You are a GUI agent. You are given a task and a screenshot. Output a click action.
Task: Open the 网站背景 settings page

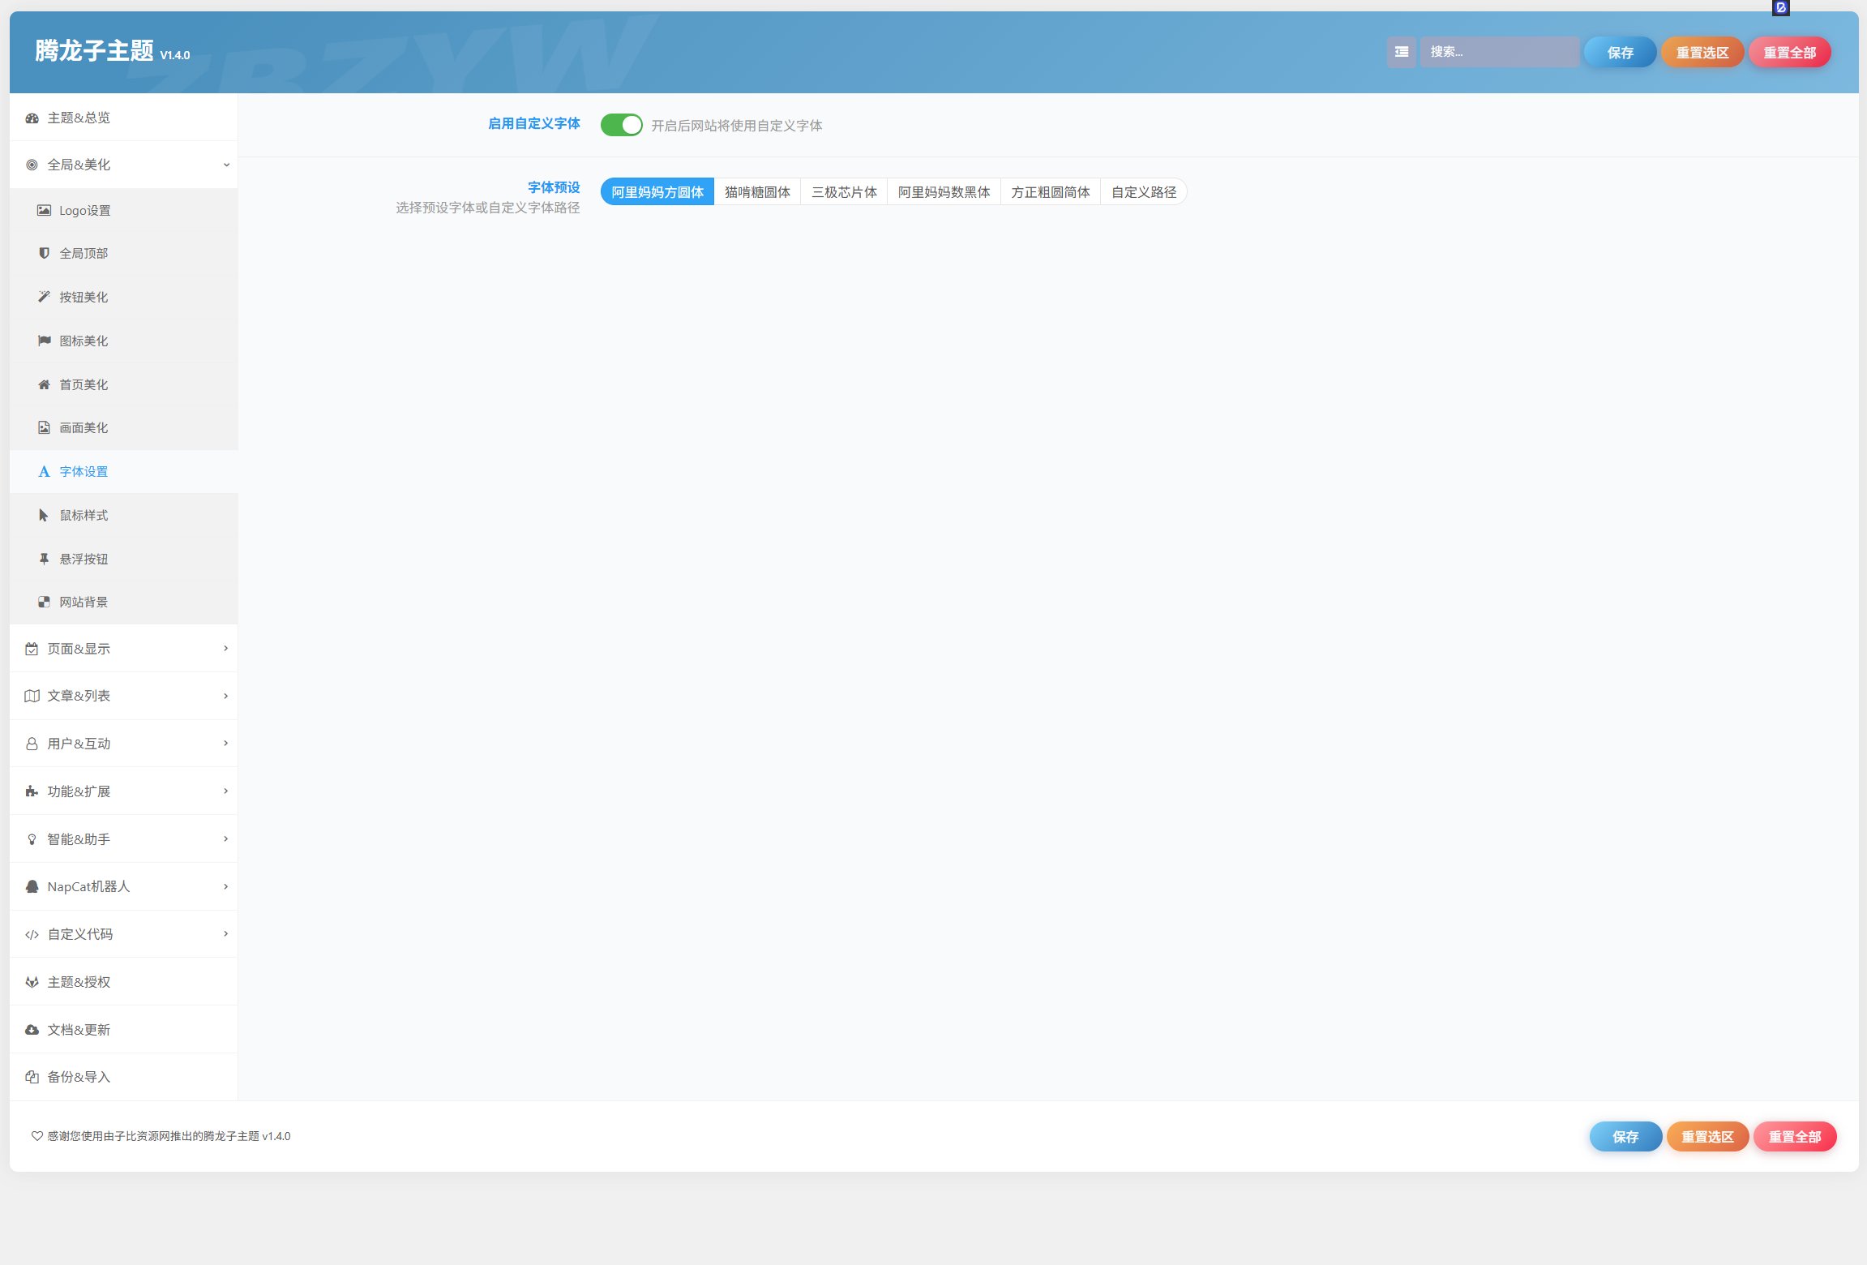coord(124,602)
